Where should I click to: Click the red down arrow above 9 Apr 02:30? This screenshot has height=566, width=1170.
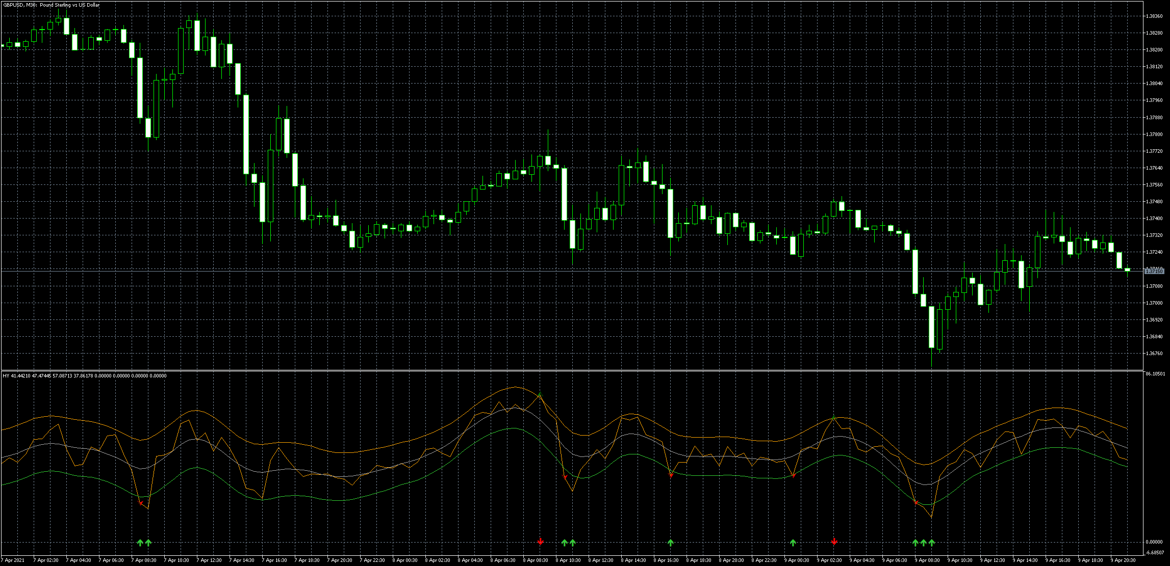coord(834,541)
